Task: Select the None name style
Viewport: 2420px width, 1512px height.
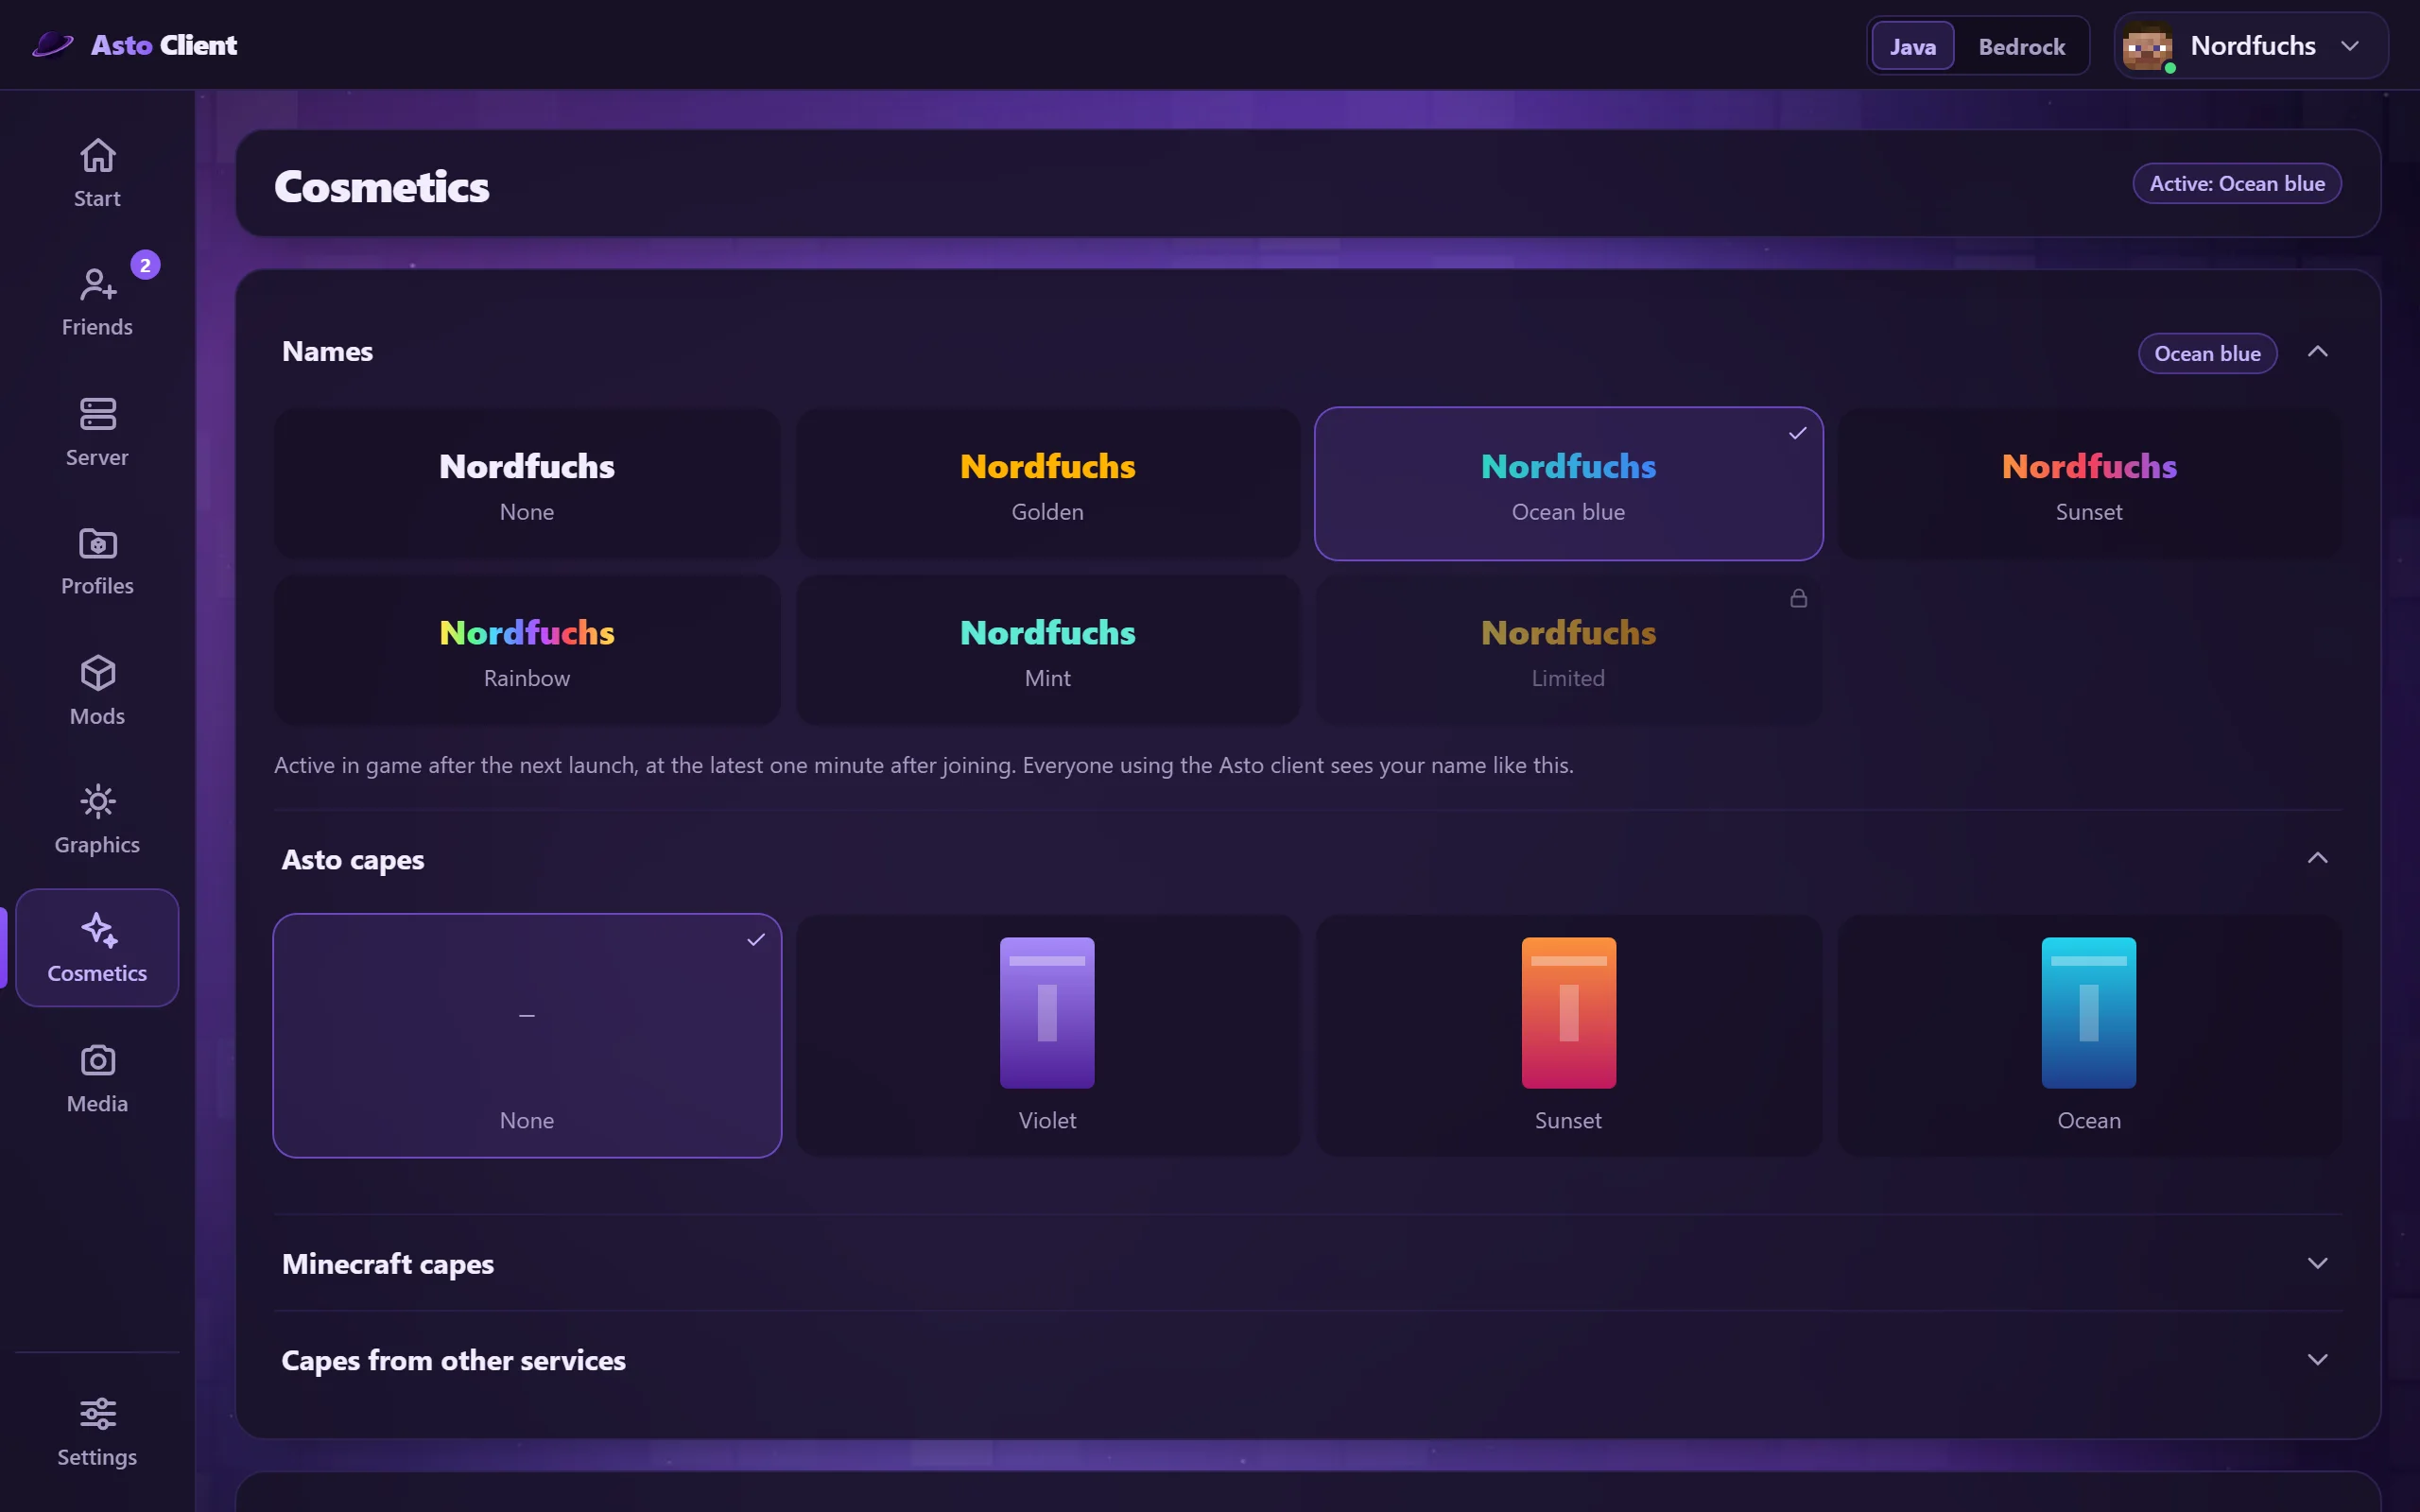Action: [x=527, y=484]
